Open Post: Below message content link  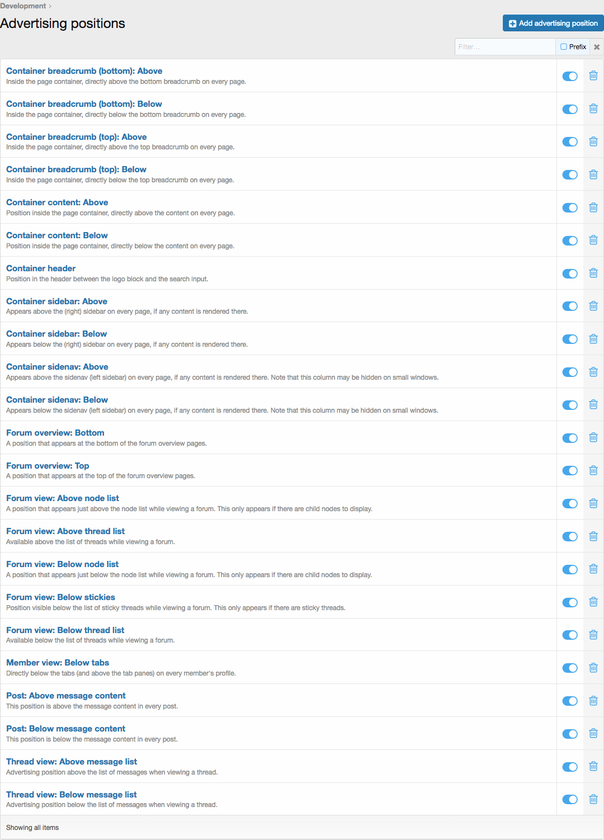[66, 729]
